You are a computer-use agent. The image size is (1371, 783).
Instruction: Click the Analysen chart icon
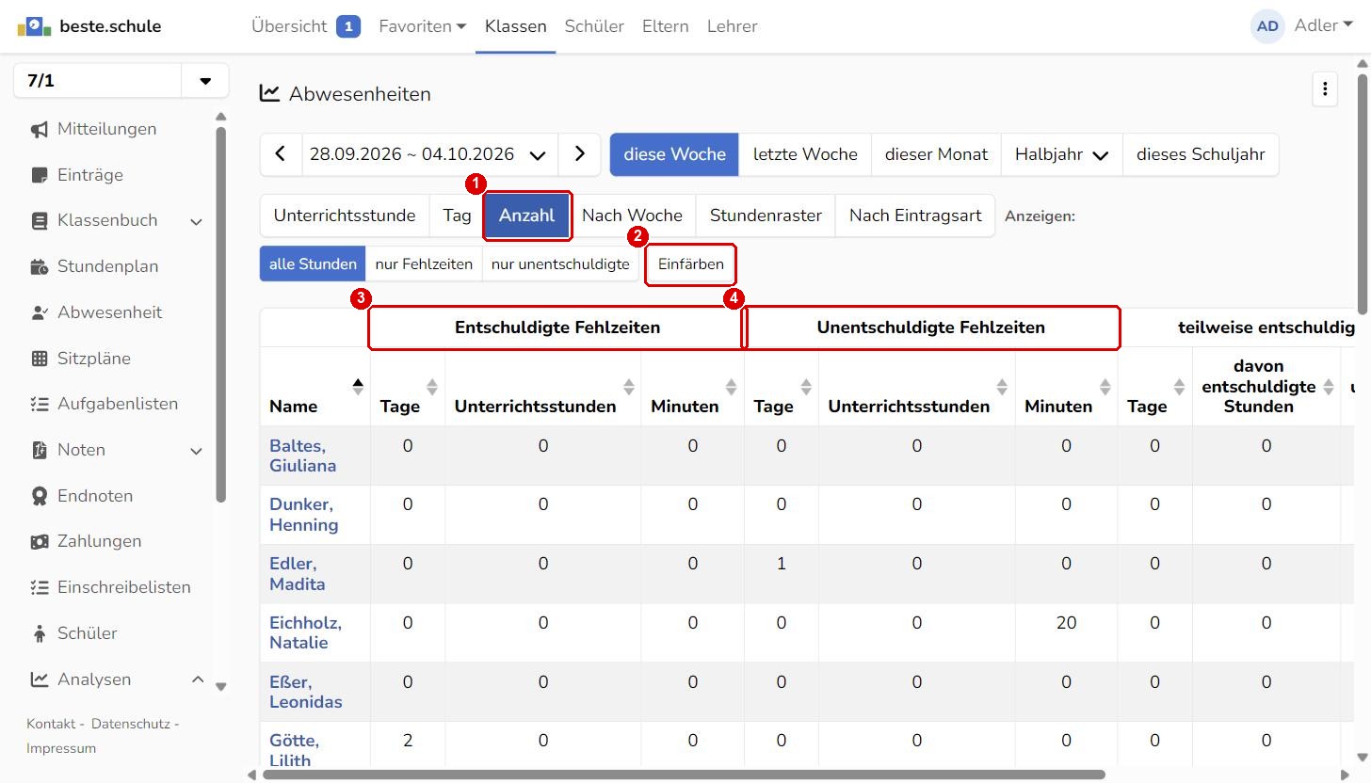pyautogui.click(x=40, y=679)
